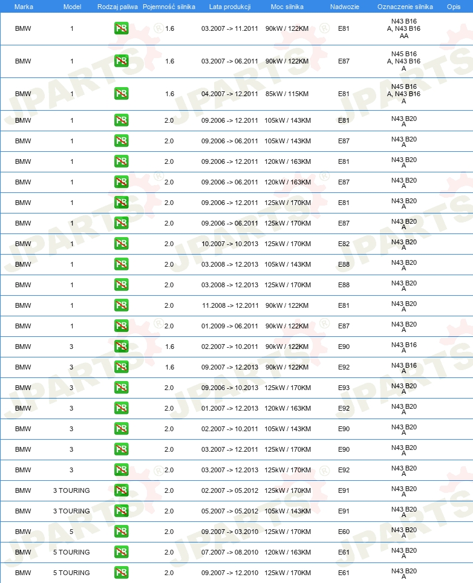Click petrol fuel icon in the 85kW / 115KM row
Viewport: 473px width, 583px height.
[x=121, y=94]
